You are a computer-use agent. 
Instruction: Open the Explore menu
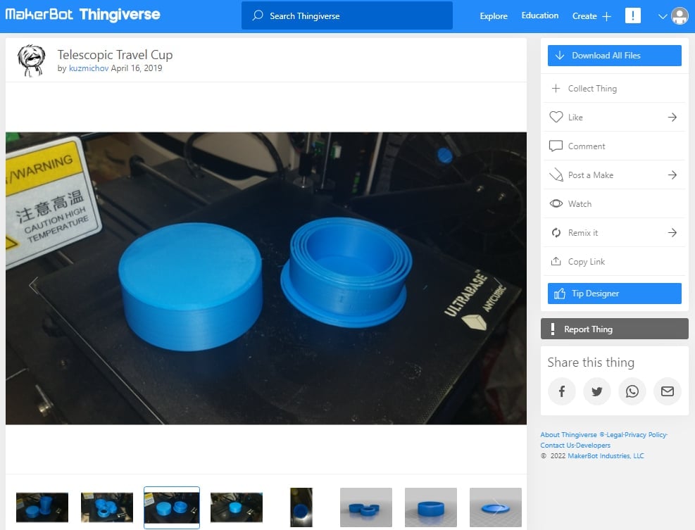[x=494, y=16]
